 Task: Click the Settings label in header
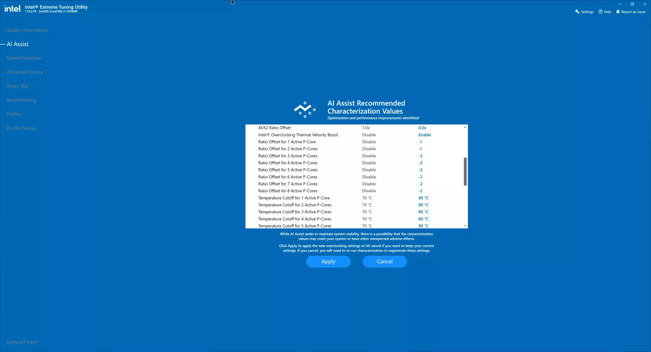587,12
